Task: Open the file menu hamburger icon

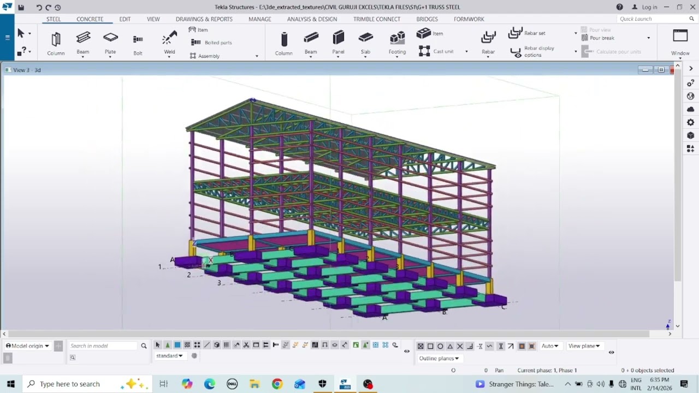Action: (x=7, y=38)
